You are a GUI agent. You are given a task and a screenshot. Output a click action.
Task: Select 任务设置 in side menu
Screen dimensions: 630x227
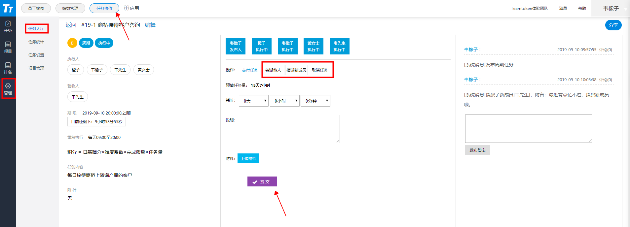(36, 55)
